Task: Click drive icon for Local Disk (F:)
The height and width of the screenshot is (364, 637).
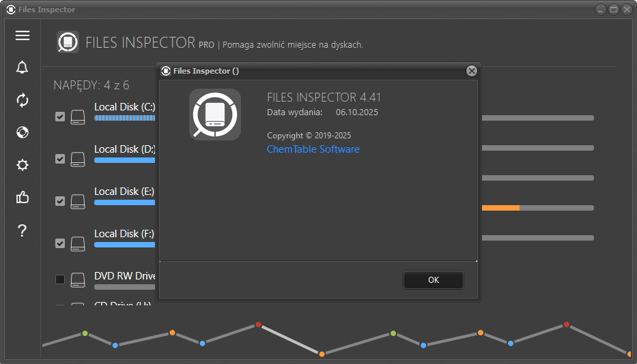Action: [78, 243]
